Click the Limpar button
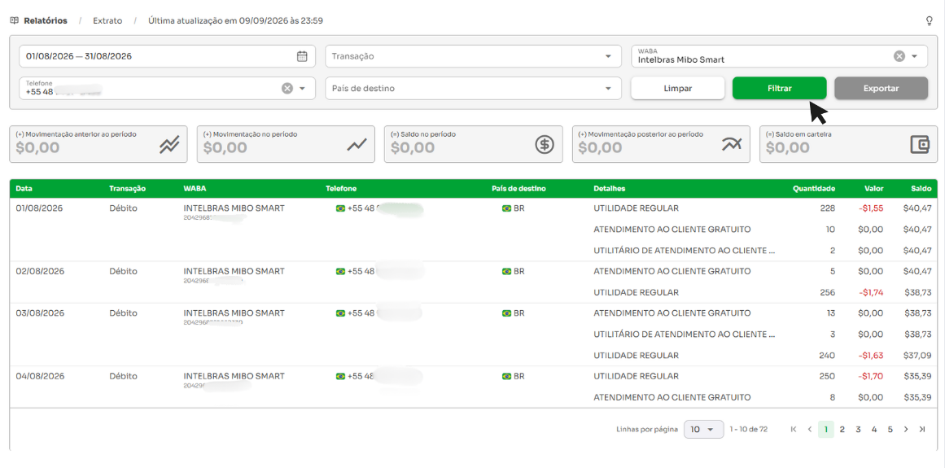The height and width of the screenshot is (468, 945). [678, 88]
